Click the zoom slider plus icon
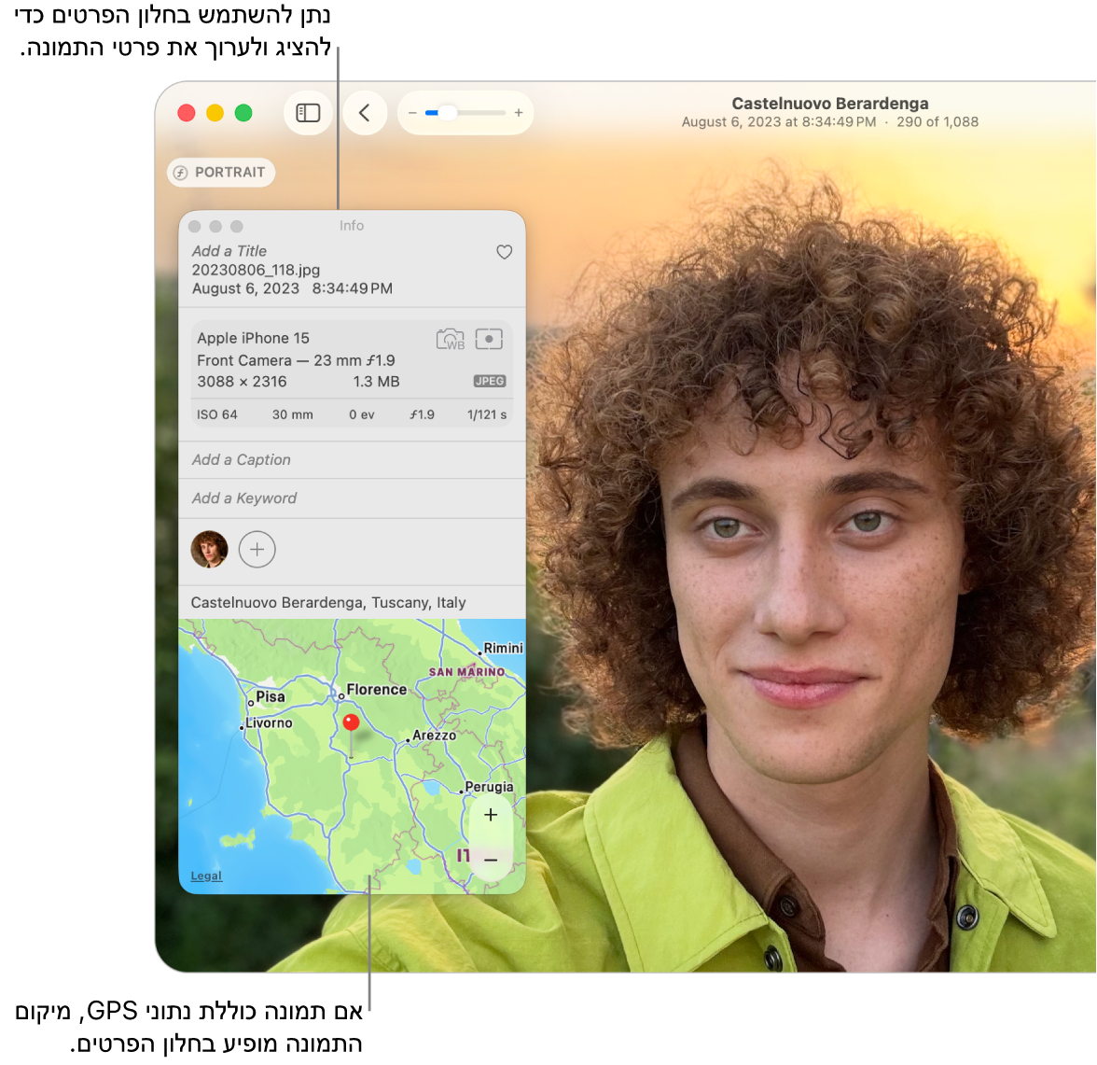Viewport: 1097px width, 1065px height. pos(519,113)
